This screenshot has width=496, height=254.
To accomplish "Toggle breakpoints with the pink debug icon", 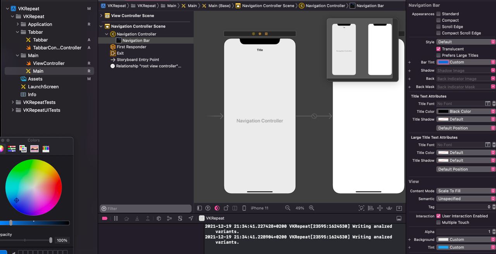I will 105,218.
